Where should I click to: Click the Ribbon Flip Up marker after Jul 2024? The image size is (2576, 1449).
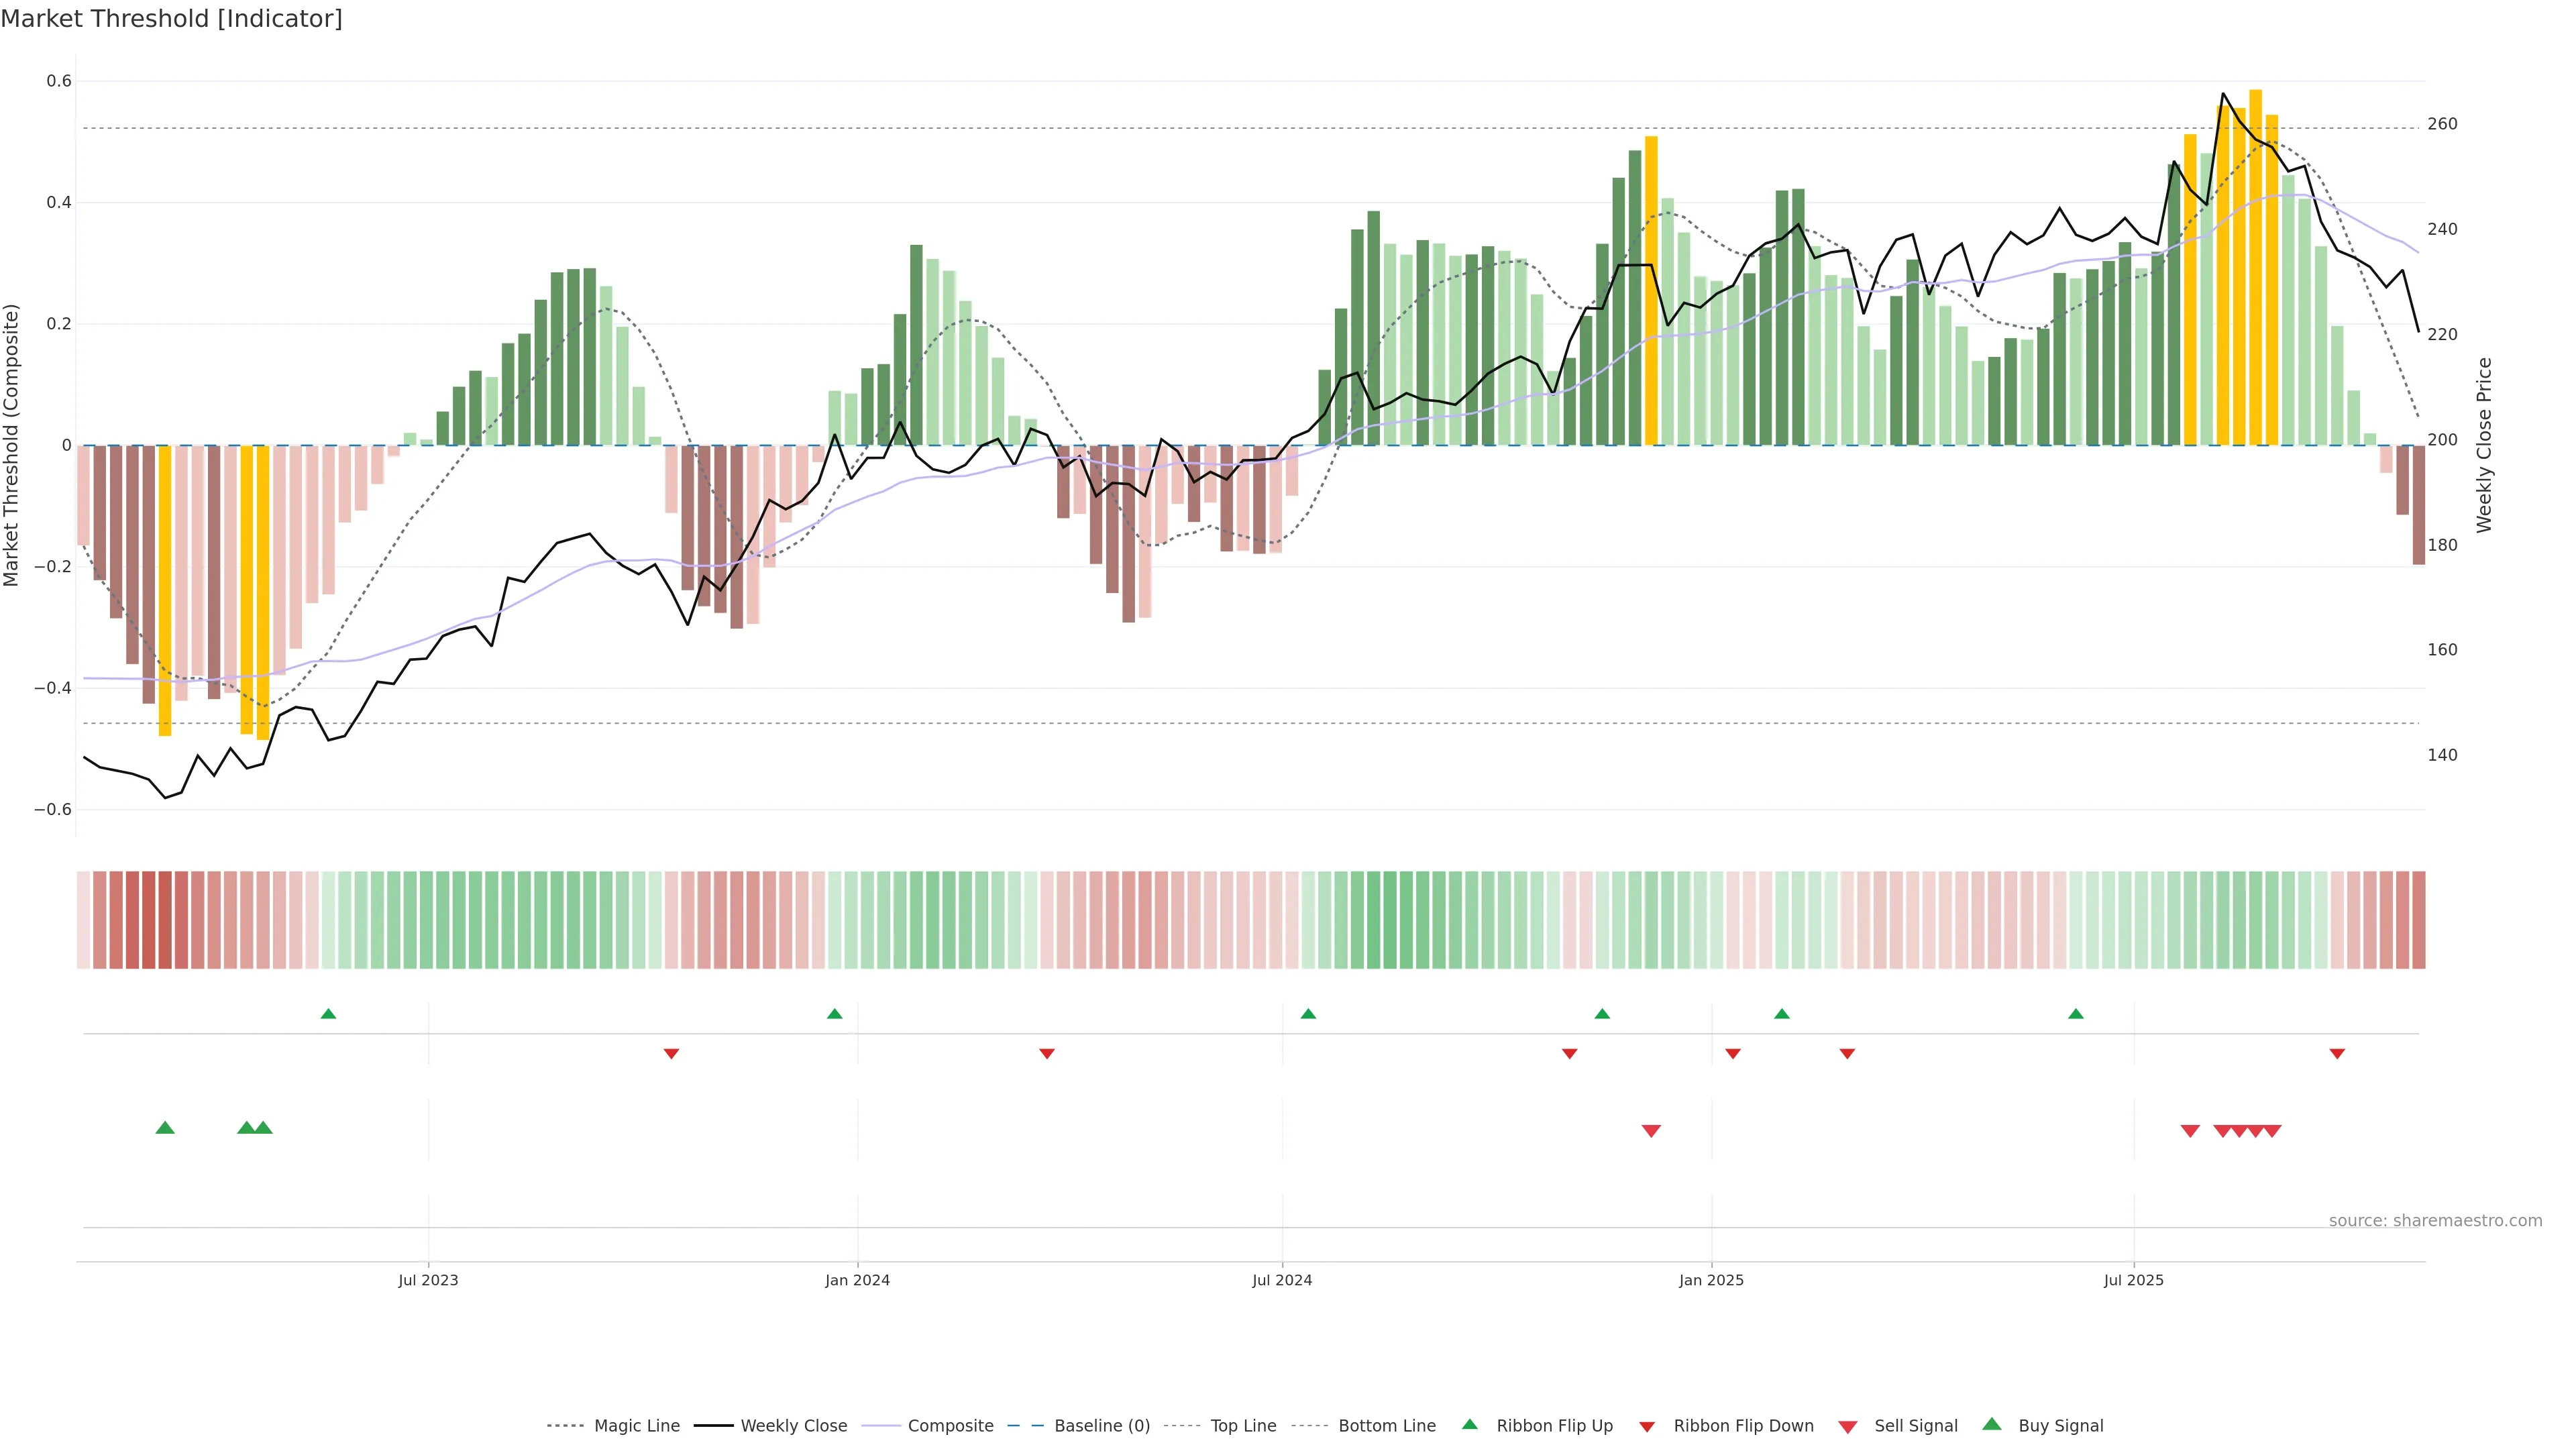1308,1014
